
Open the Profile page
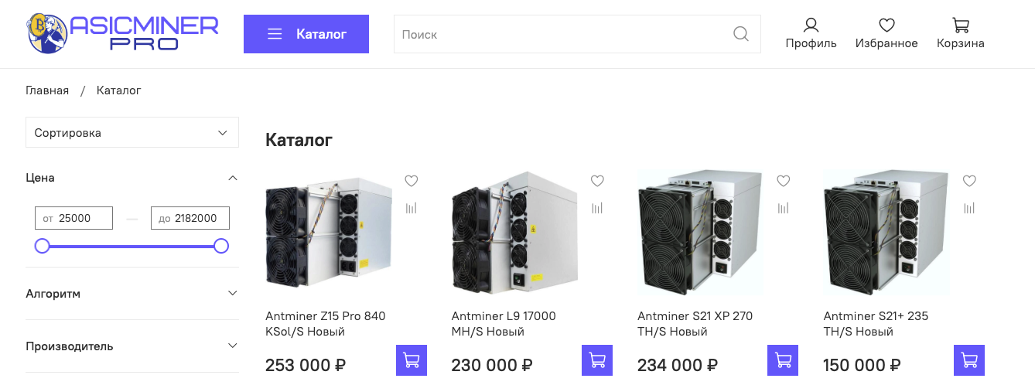[811, 34]
